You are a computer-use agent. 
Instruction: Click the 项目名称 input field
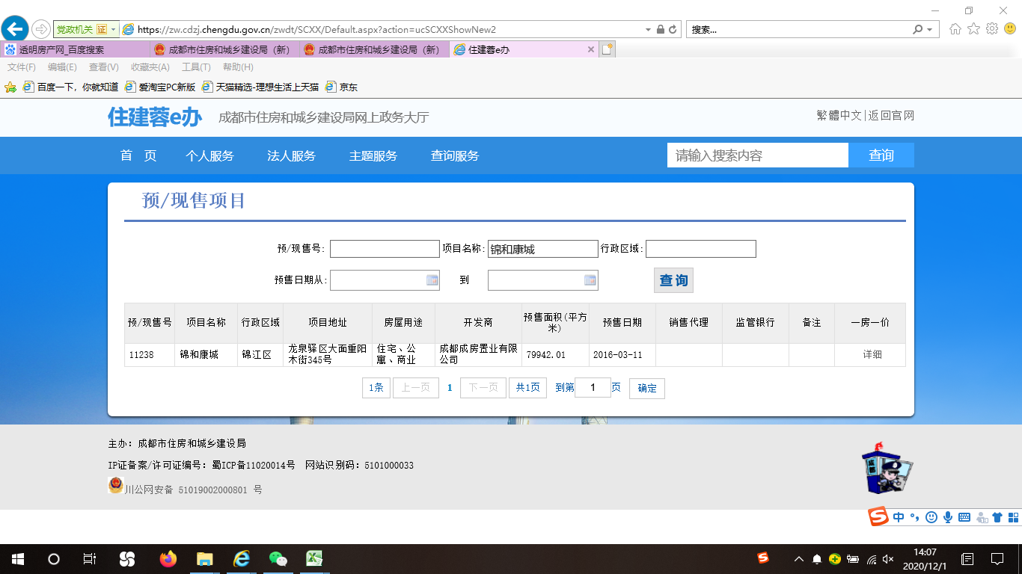tap(542, 249)
